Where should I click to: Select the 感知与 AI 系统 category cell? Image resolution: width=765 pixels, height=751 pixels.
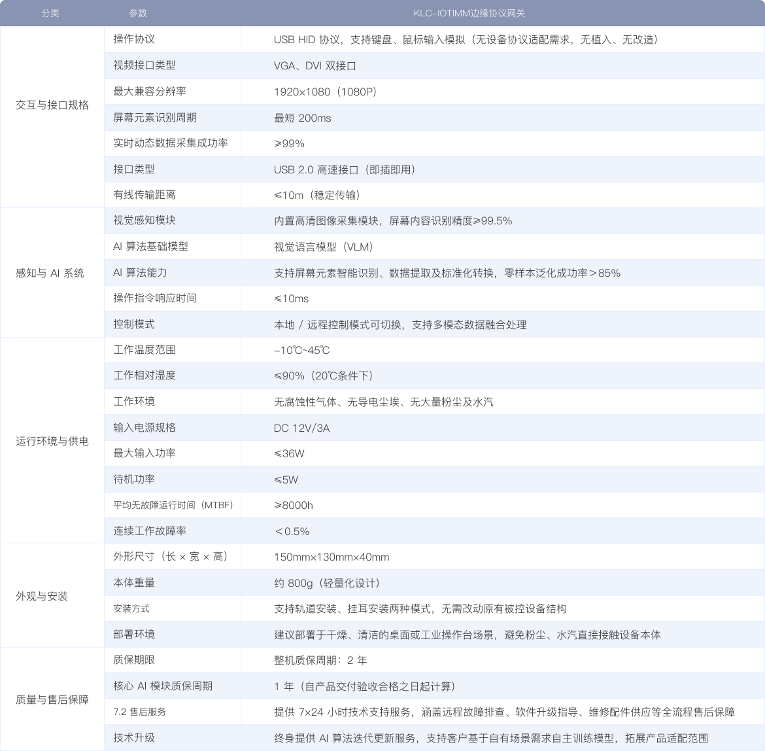[x=50, y=273]
